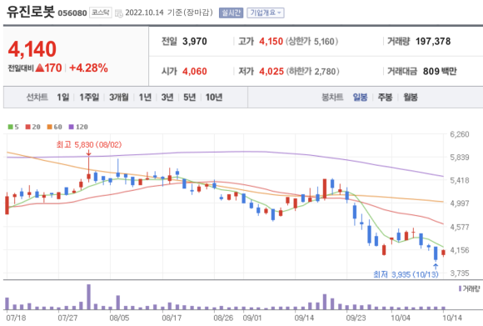The height and width of the screenshot is (326, 483).
Task: Open the 기업개요 dropdown
Action: coord(265,13)
